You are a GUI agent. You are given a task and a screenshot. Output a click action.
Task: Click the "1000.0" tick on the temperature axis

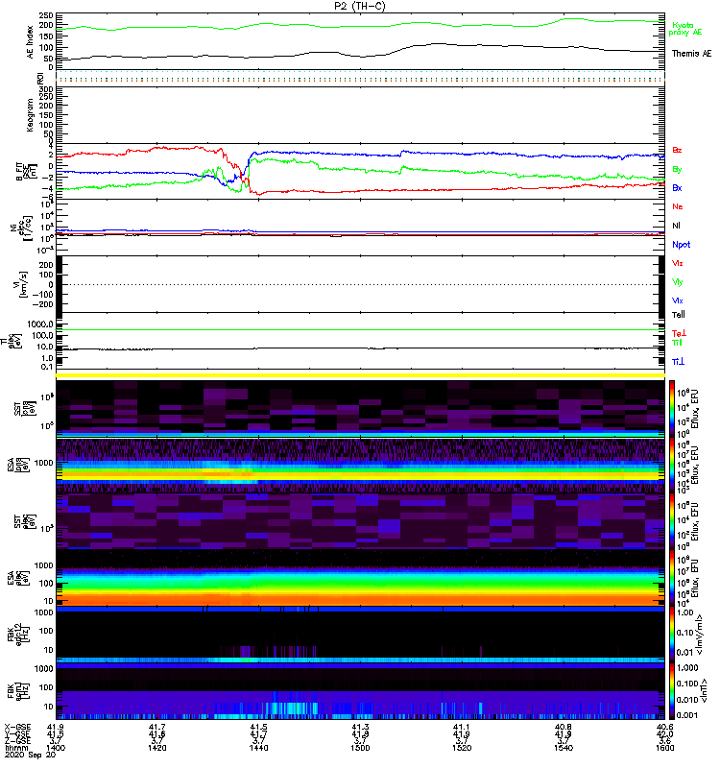tap(40, 324)
